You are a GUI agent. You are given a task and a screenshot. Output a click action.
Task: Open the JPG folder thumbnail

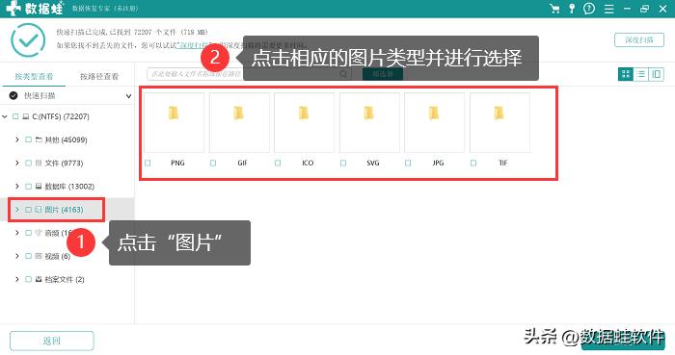click(x=434, y=123)
